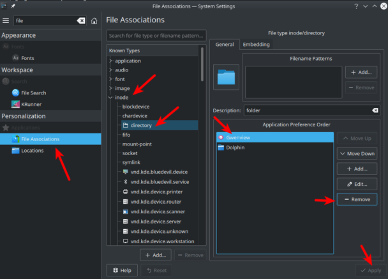Screen dimensions: 388x279
Task: Expand the image type group
Action: coord(110,88)
